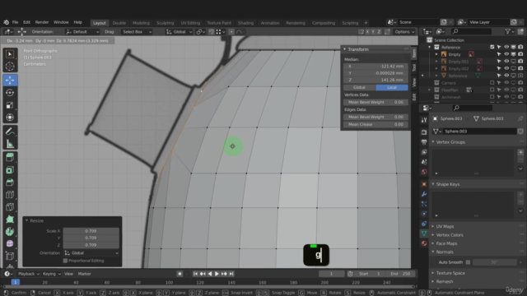Toggle Auto Smooth checkbox under Normals
The width and height of the screenshot is (527, 296).
tap(468, 262)
